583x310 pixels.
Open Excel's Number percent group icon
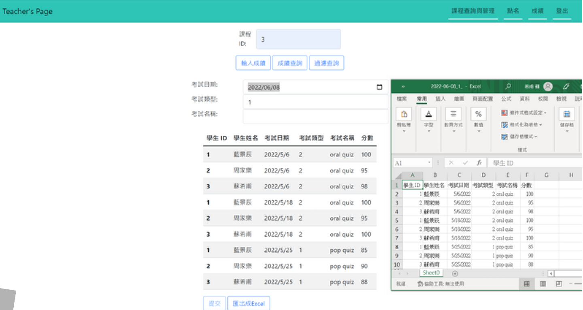point(479,114)
